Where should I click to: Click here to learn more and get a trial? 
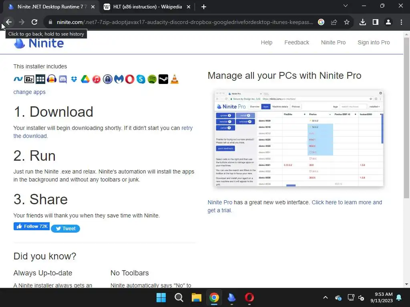pos(347,202)
